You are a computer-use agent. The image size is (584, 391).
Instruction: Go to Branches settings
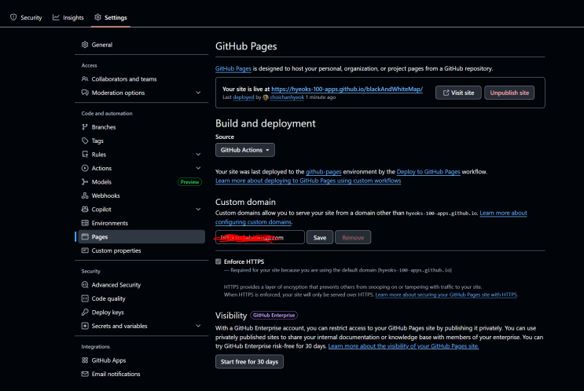pos(141,127)
